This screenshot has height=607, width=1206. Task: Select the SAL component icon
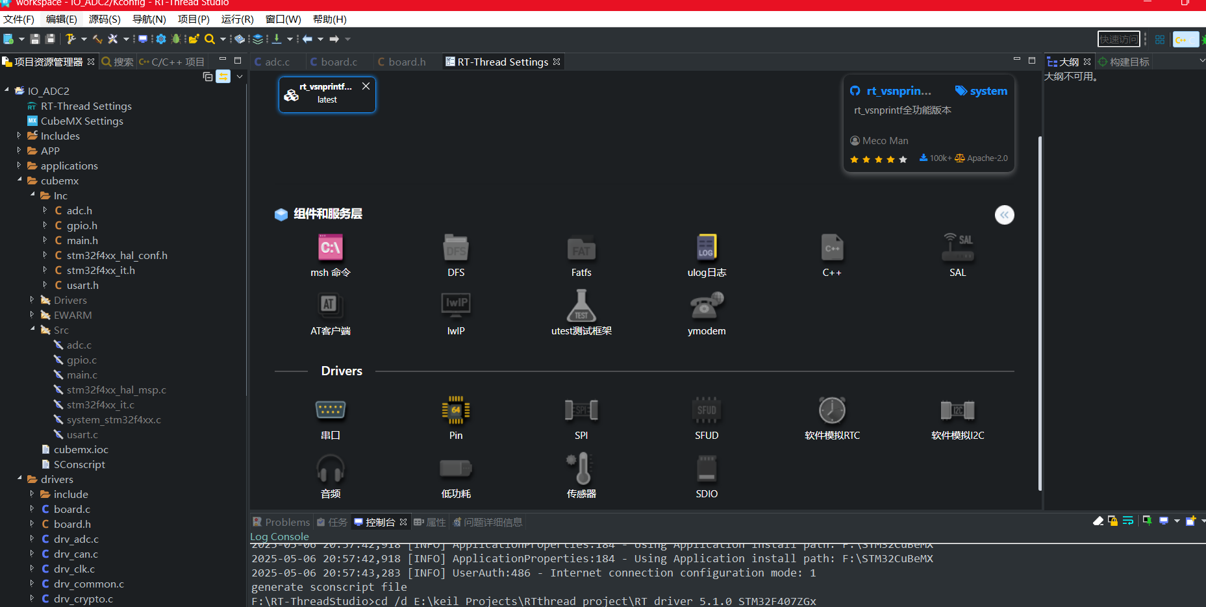[x=958, y=247]
